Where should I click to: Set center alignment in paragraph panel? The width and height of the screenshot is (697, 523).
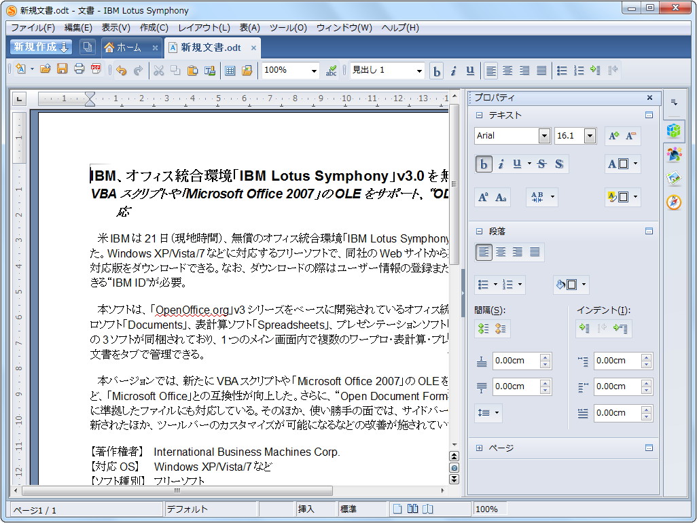pos(501,253)
